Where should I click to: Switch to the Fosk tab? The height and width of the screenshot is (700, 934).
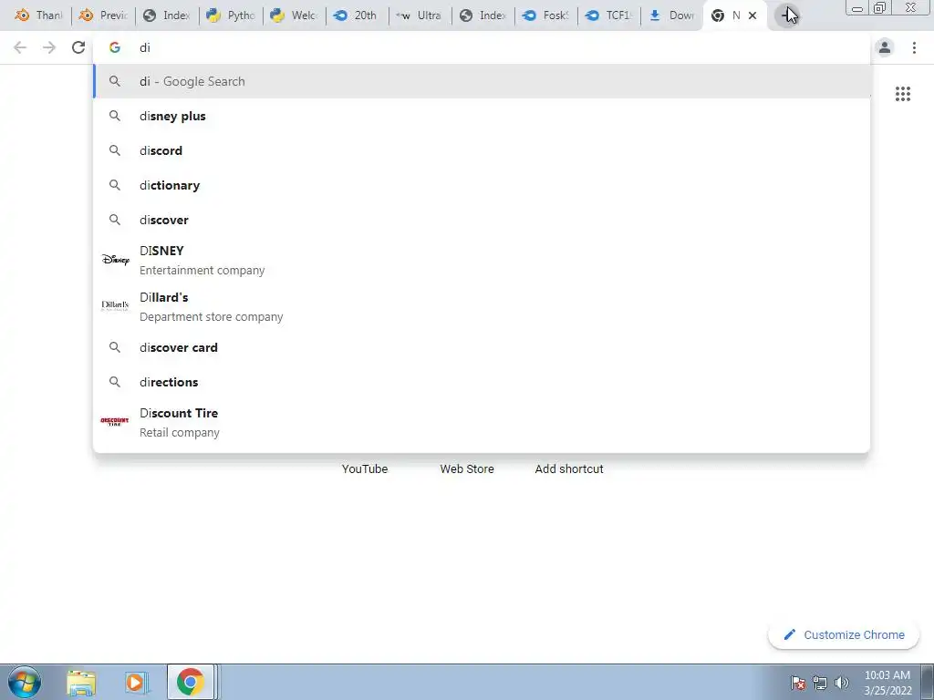pos(546,15)
